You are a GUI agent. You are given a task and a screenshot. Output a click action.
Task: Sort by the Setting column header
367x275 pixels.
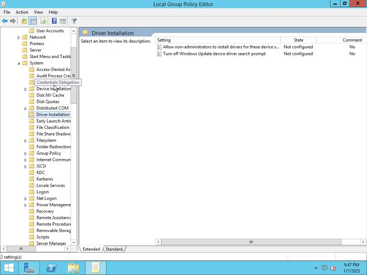(218, 40)
